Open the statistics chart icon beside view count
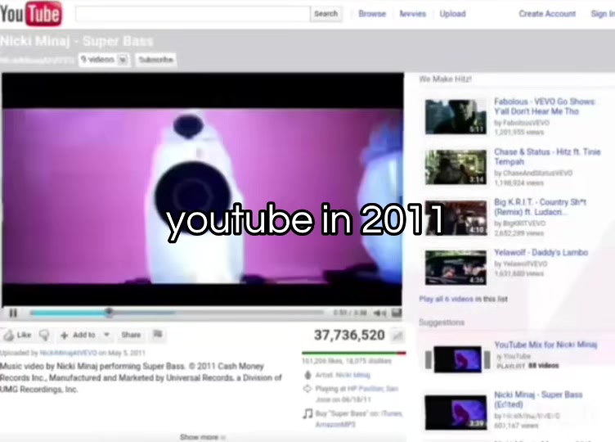The height and width of the screenshot is (442, 615). pyautogui.click(x=397, y=336)
